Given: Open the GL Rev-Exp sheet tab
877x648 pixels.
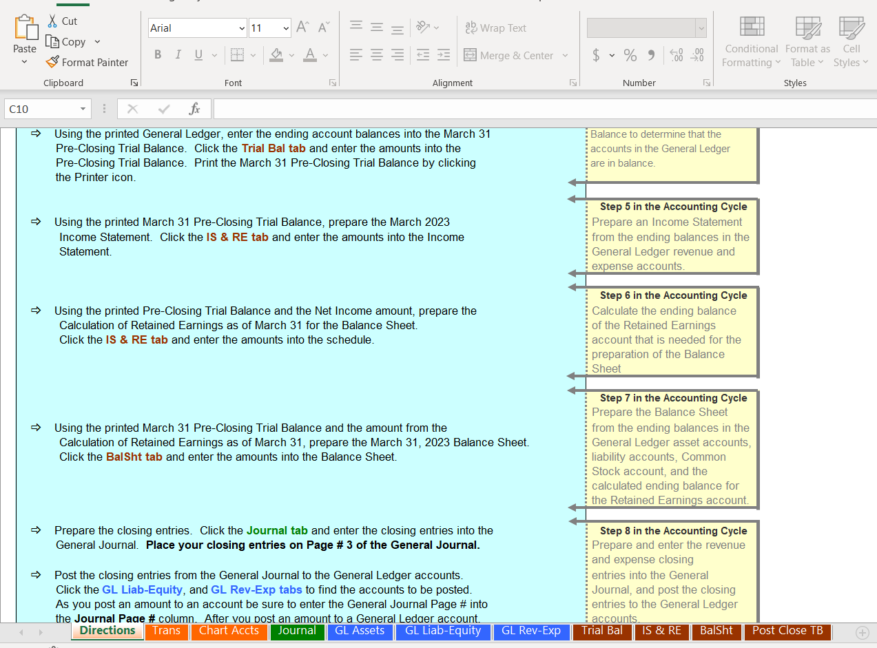Looking at the screenshot, I should click(531, 631).
